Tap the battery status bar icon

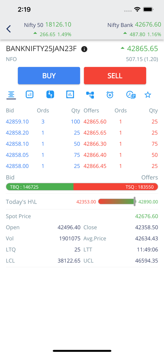pyautogui.click(x=148, y=9)
